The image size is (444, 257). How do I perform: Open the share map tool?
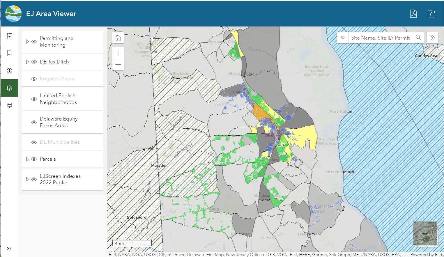coord(431,13)
